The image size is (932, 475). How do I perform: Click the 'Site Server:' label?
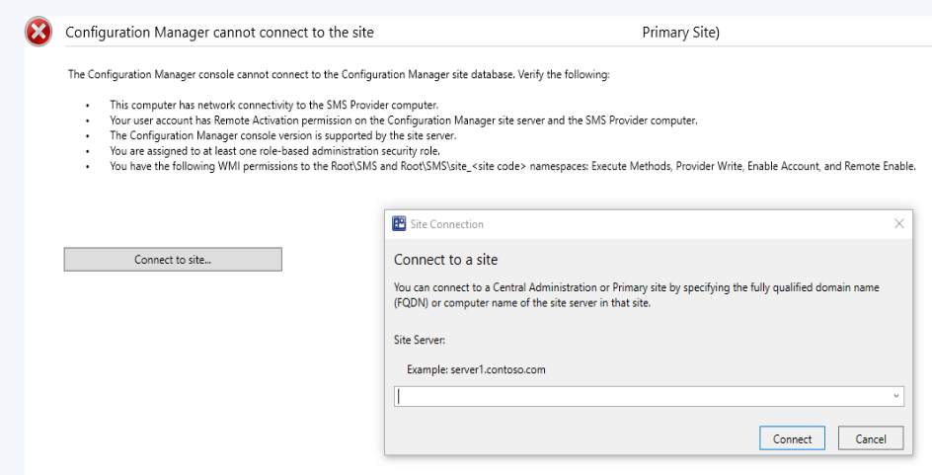click(x=420, y=340)
